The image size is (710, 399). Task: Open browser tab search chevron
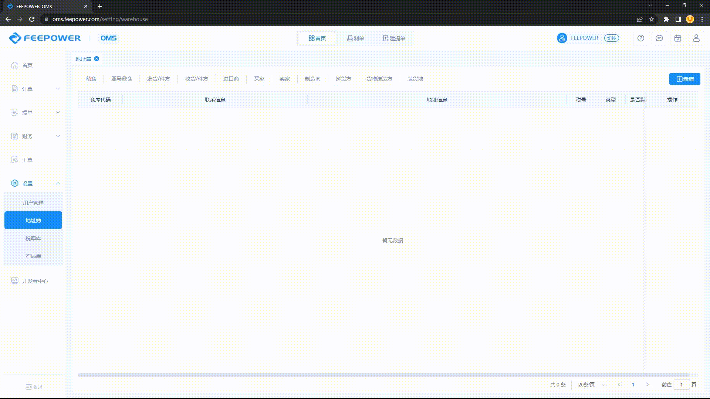pos(650,5)
